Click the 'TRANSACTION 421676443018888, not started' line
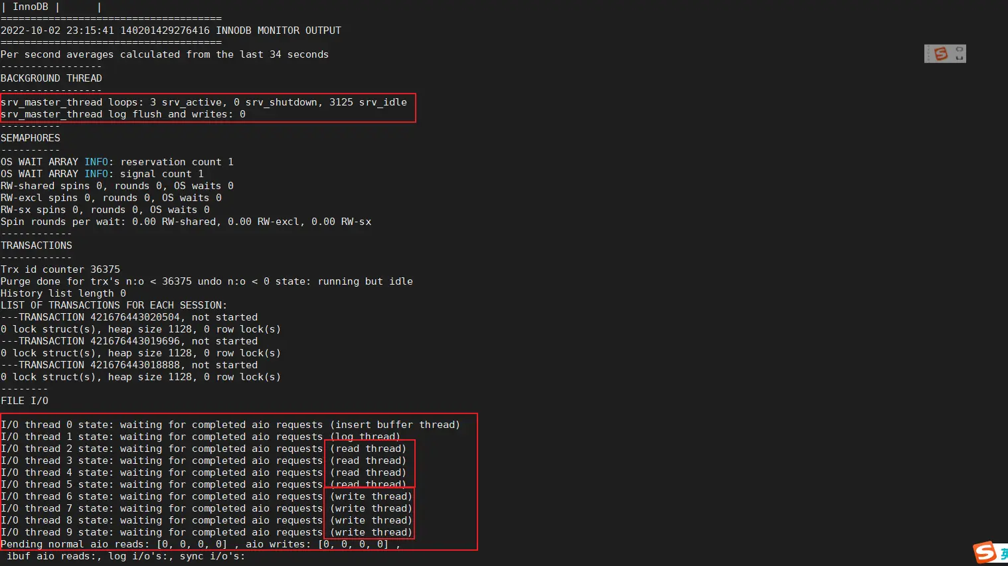1008x566 pixels. (129, 365)
